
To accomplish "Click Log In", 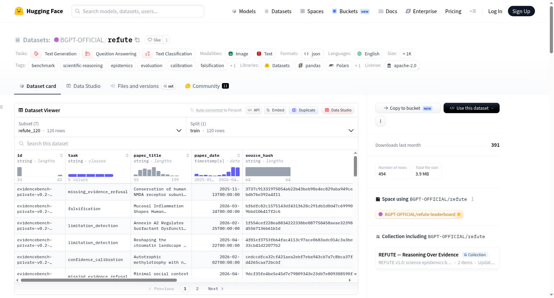I will pyautogui.click(x=495, y=11).
